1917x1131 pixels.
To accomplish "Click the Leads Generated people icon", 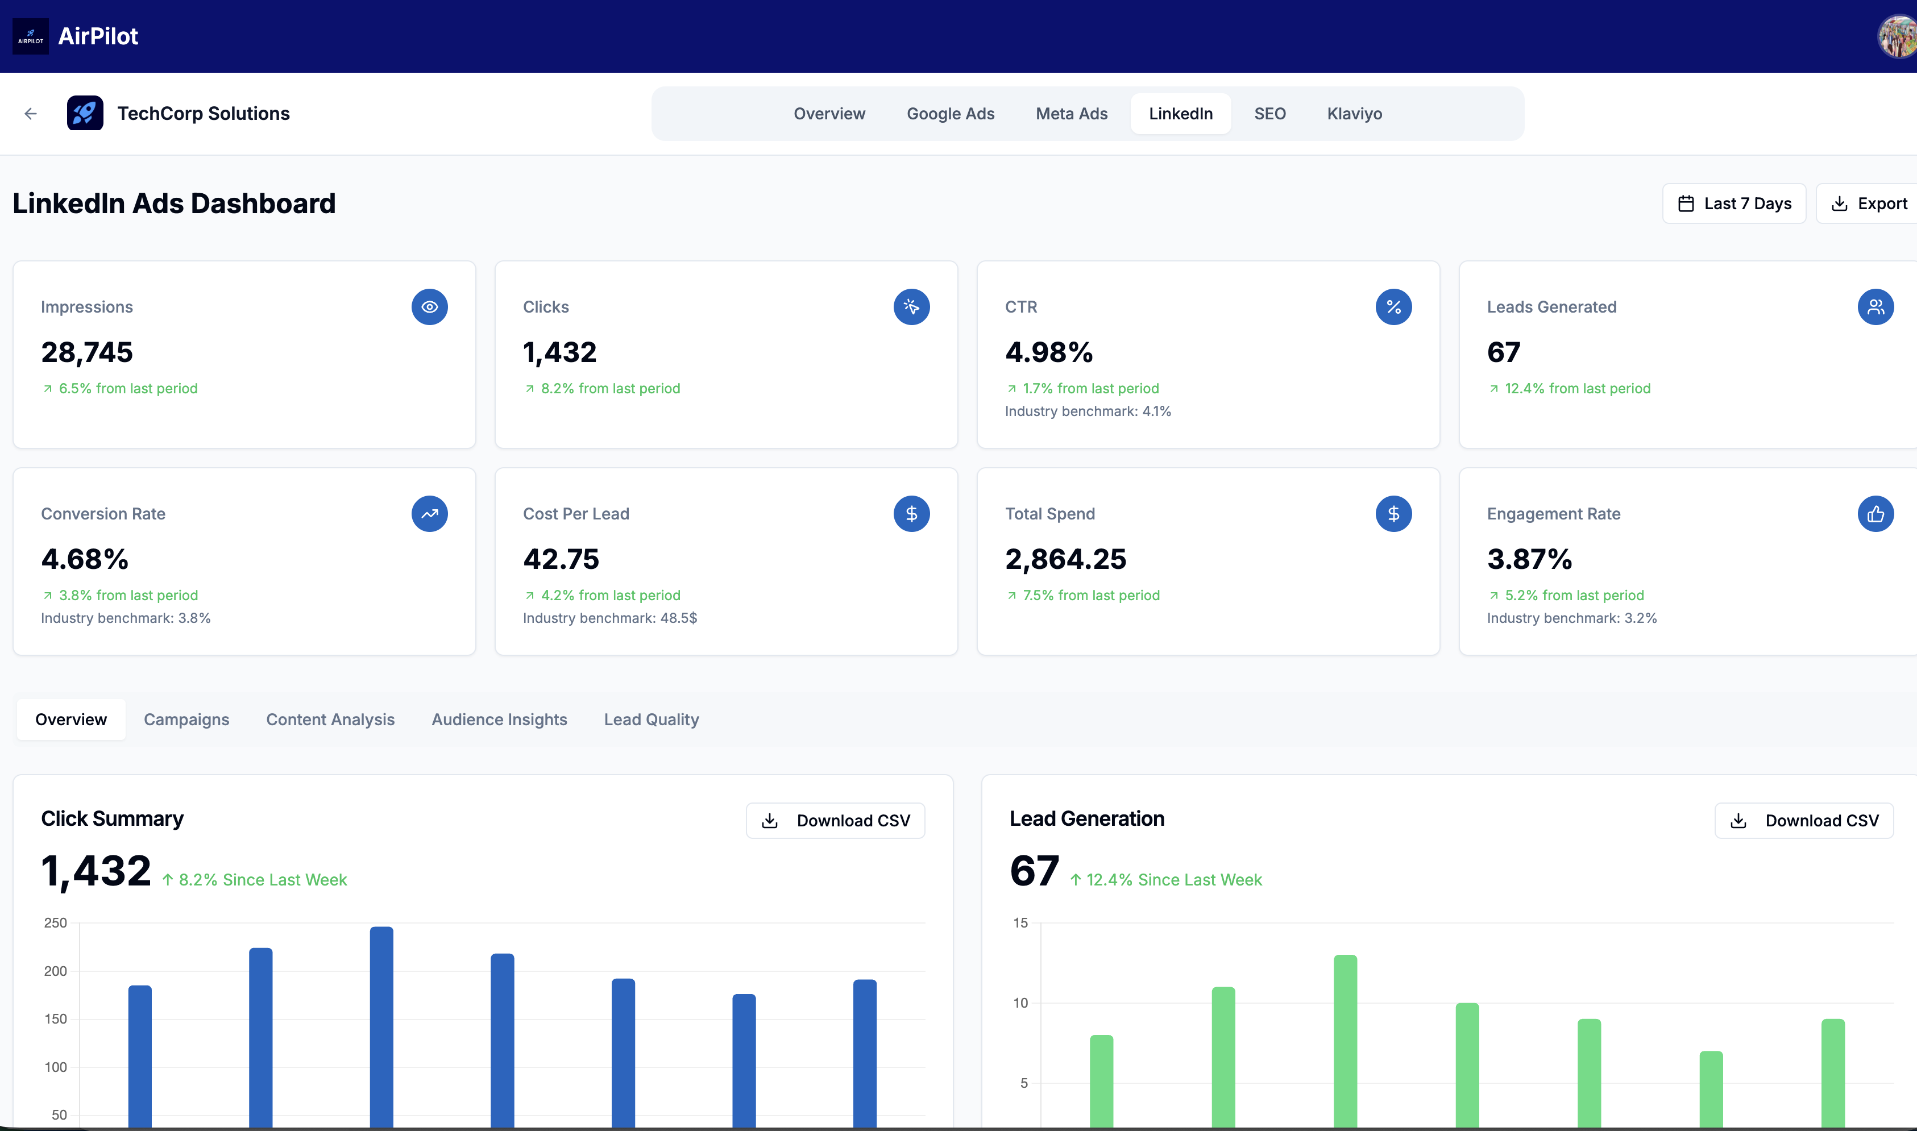I will 1877,306.
